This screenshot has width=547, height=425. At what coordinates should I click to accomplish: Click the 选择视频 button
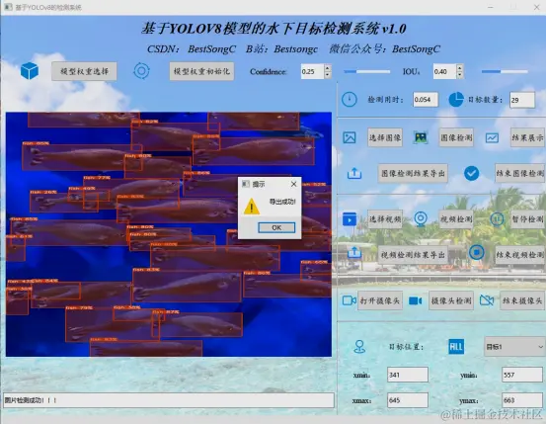tap(385, 219)
